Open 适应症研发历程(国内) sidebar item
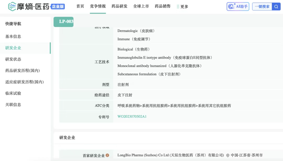 pos(24,82)
